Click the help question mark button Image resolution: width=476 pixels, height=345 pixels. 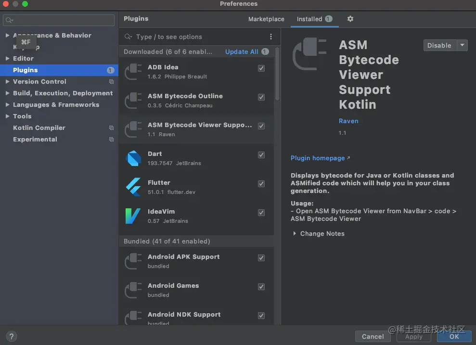coord(11,336)
